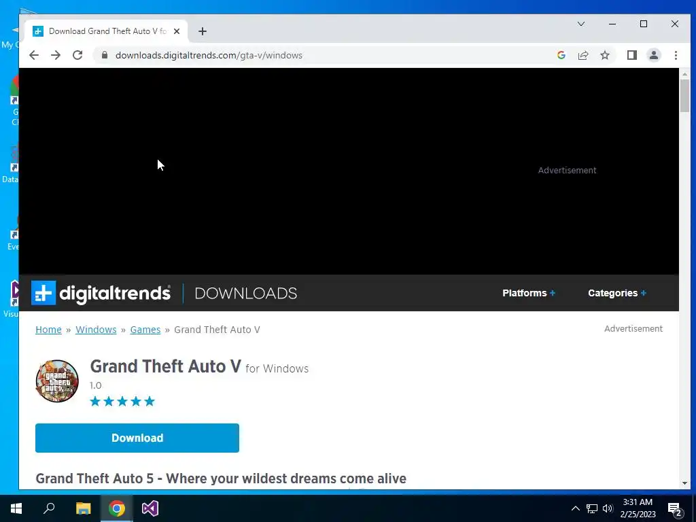Open File Explorer from the taskbar
696x522 pixels.
pyautogui.click(x=83, y=508)
